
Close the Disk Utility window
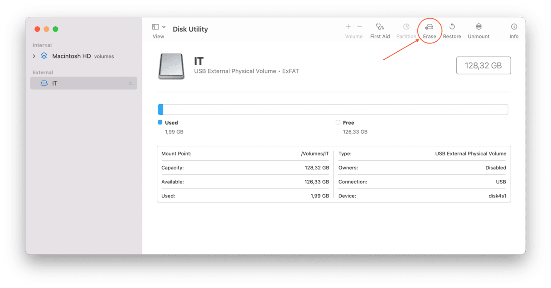37,29
